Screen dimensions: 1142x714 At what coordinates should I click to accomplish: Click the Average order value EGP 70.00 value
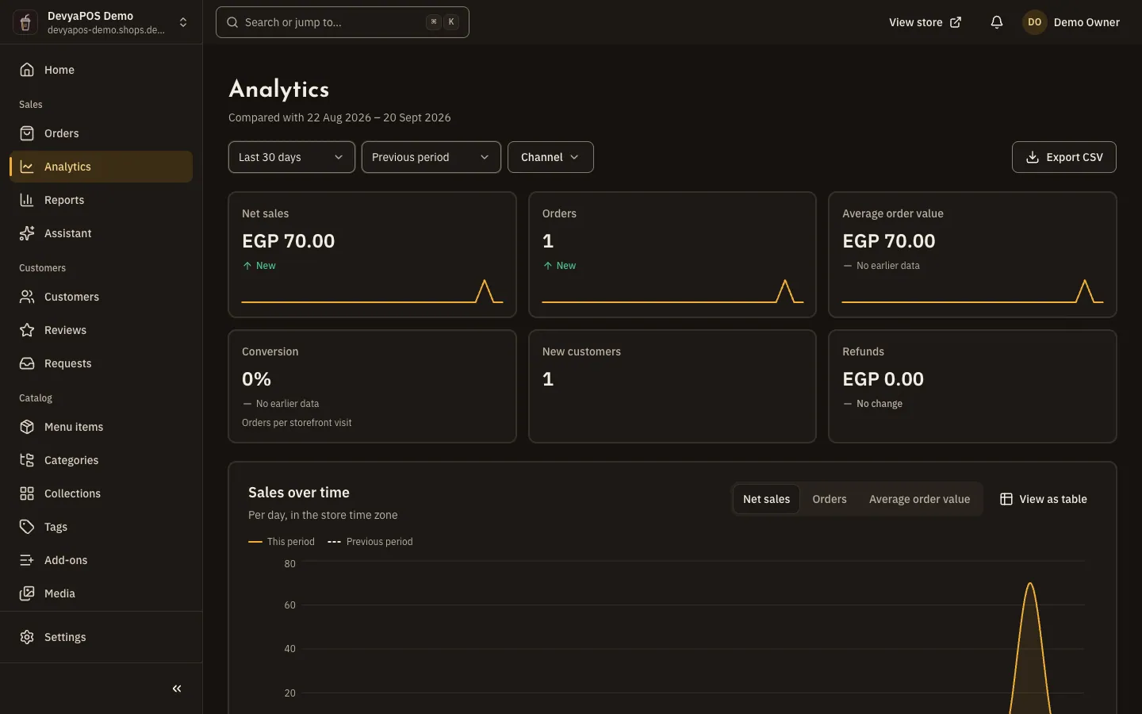pos(888,240)
